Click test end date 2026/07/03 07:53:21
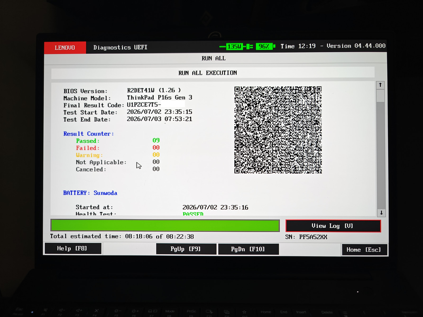423x317 pixels. [160, 119]
